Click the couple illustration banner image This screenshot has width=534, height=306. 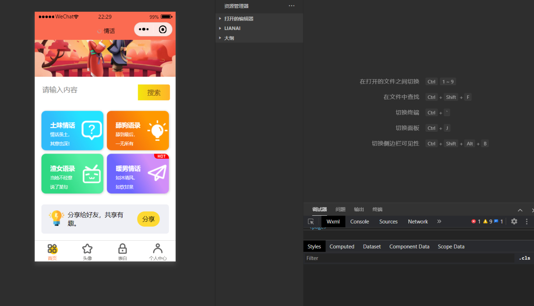point(105,58)
